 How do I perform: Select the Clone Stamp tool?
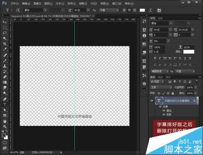click(5, 66)
